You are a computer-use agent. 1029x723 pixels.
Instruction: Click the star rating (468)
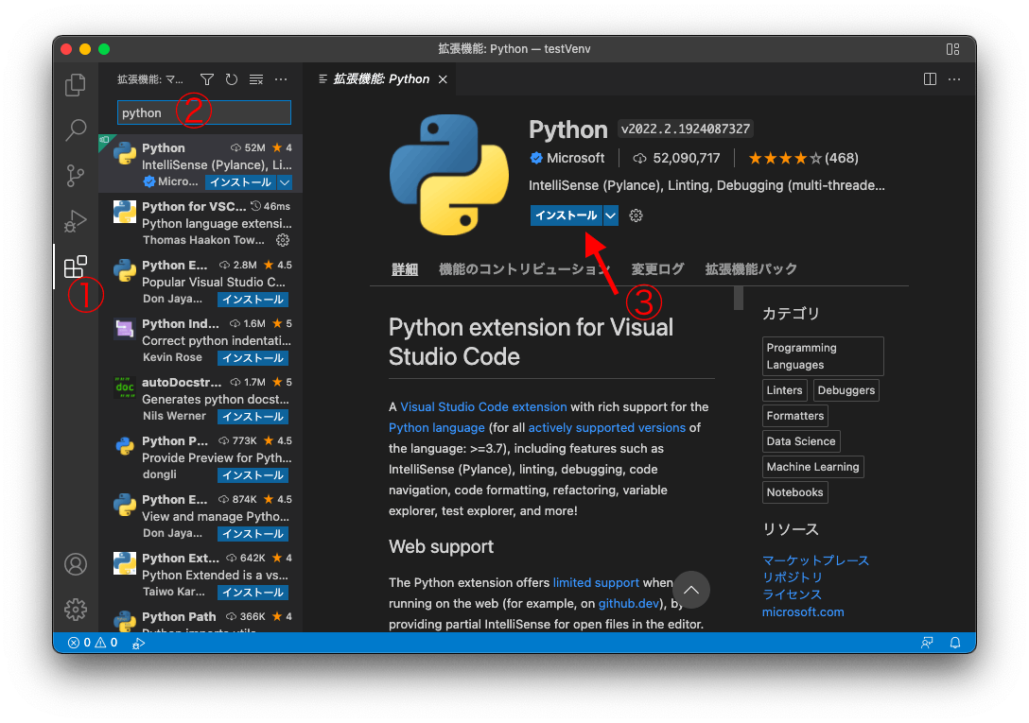click(x=803, y=158)
